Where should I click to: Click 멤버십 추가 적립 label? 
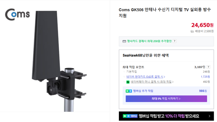[143, 91]
